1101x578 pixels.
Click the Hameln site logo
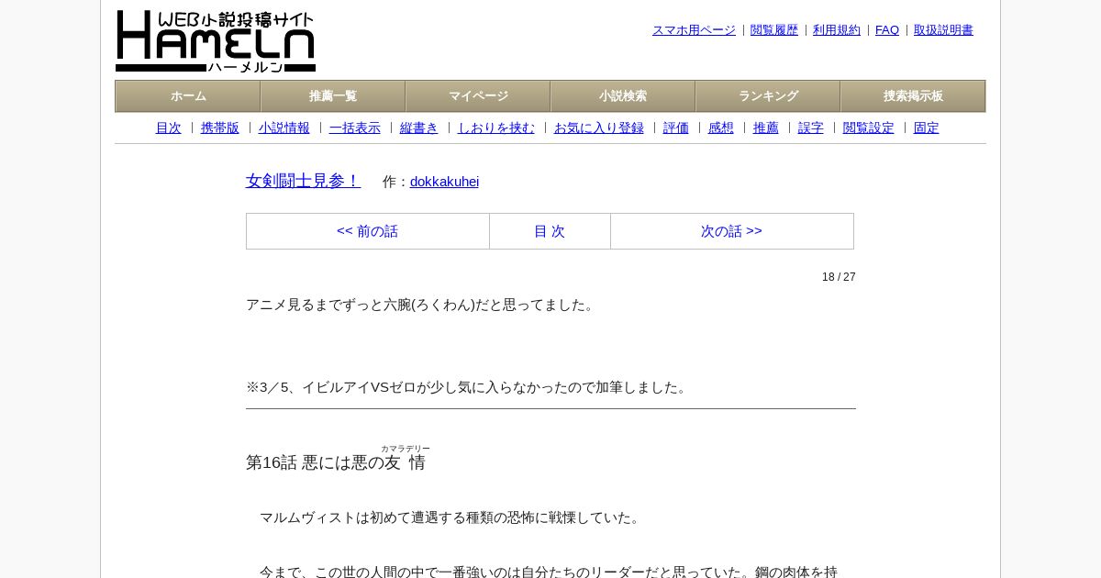click(216, 41)
